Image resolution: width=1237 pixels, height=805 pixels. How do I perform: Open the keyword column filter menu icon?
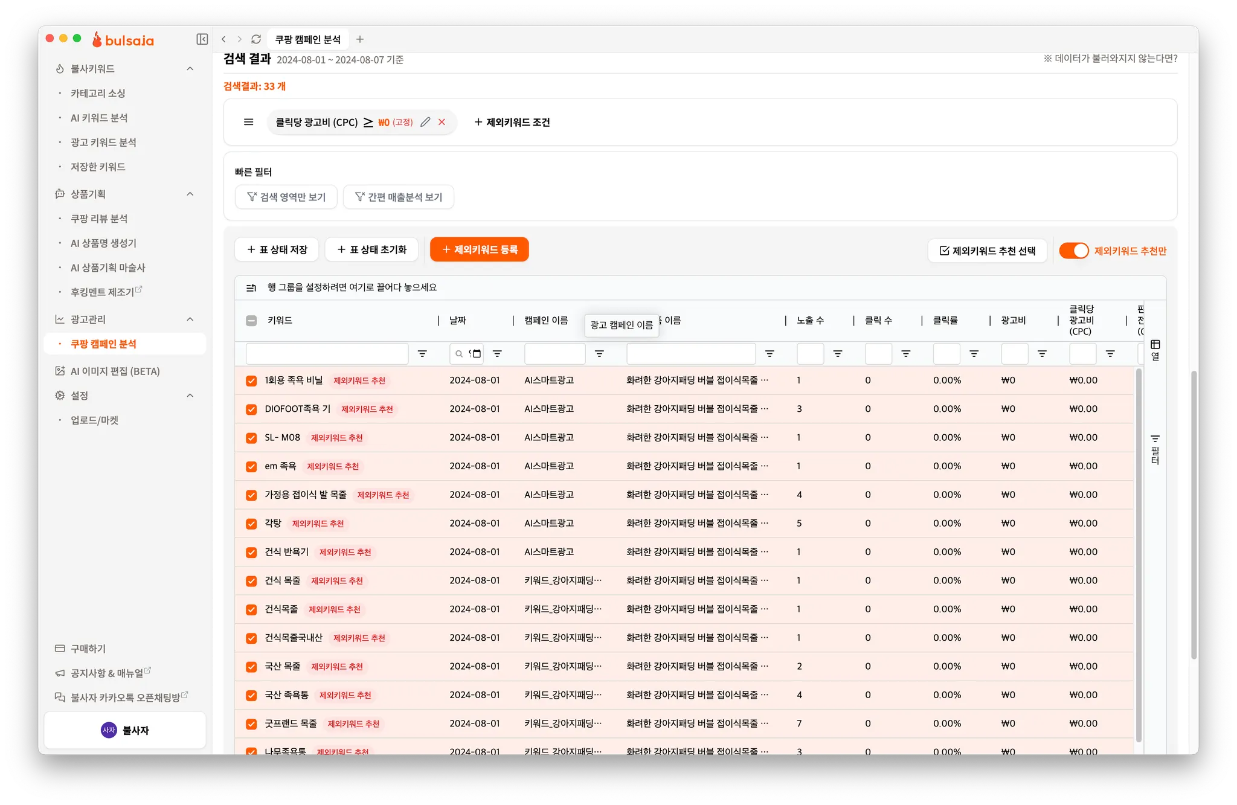422,354
